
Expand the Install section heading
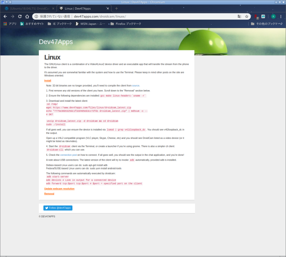click(47, 80)
